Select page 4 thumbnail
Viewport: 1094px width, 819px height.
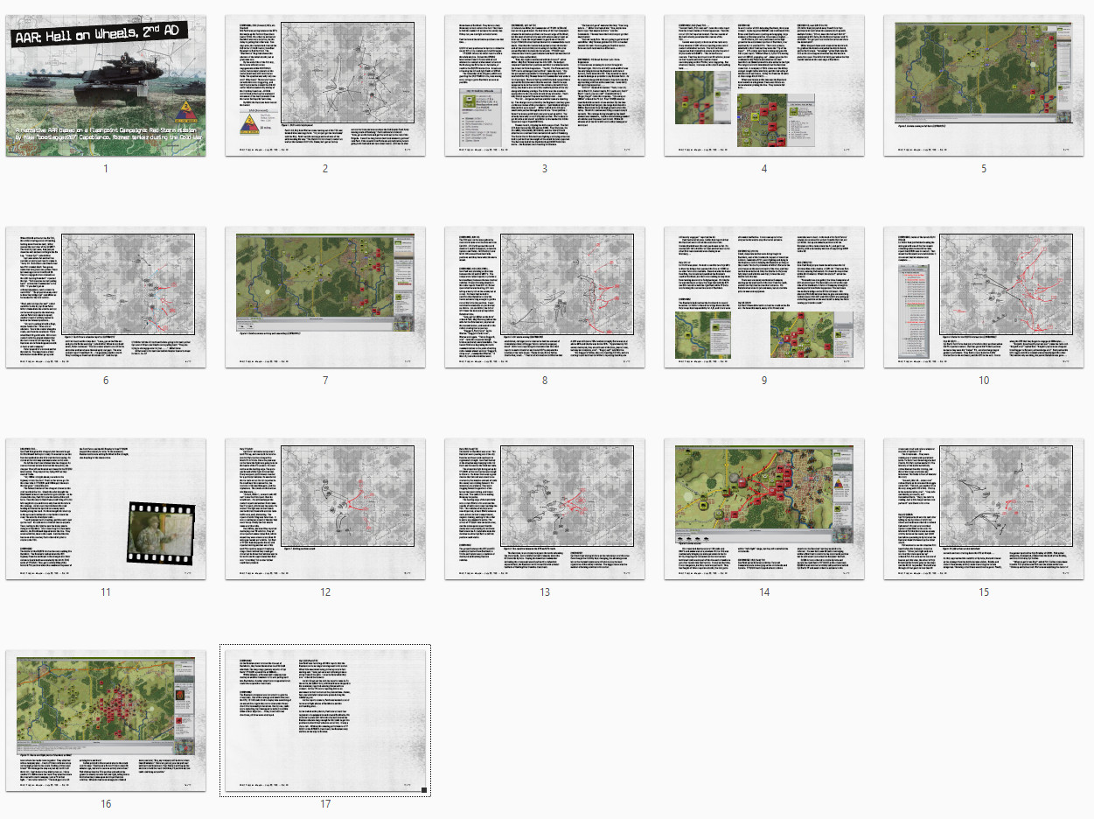pyautogui.click(x=764, y=87)
